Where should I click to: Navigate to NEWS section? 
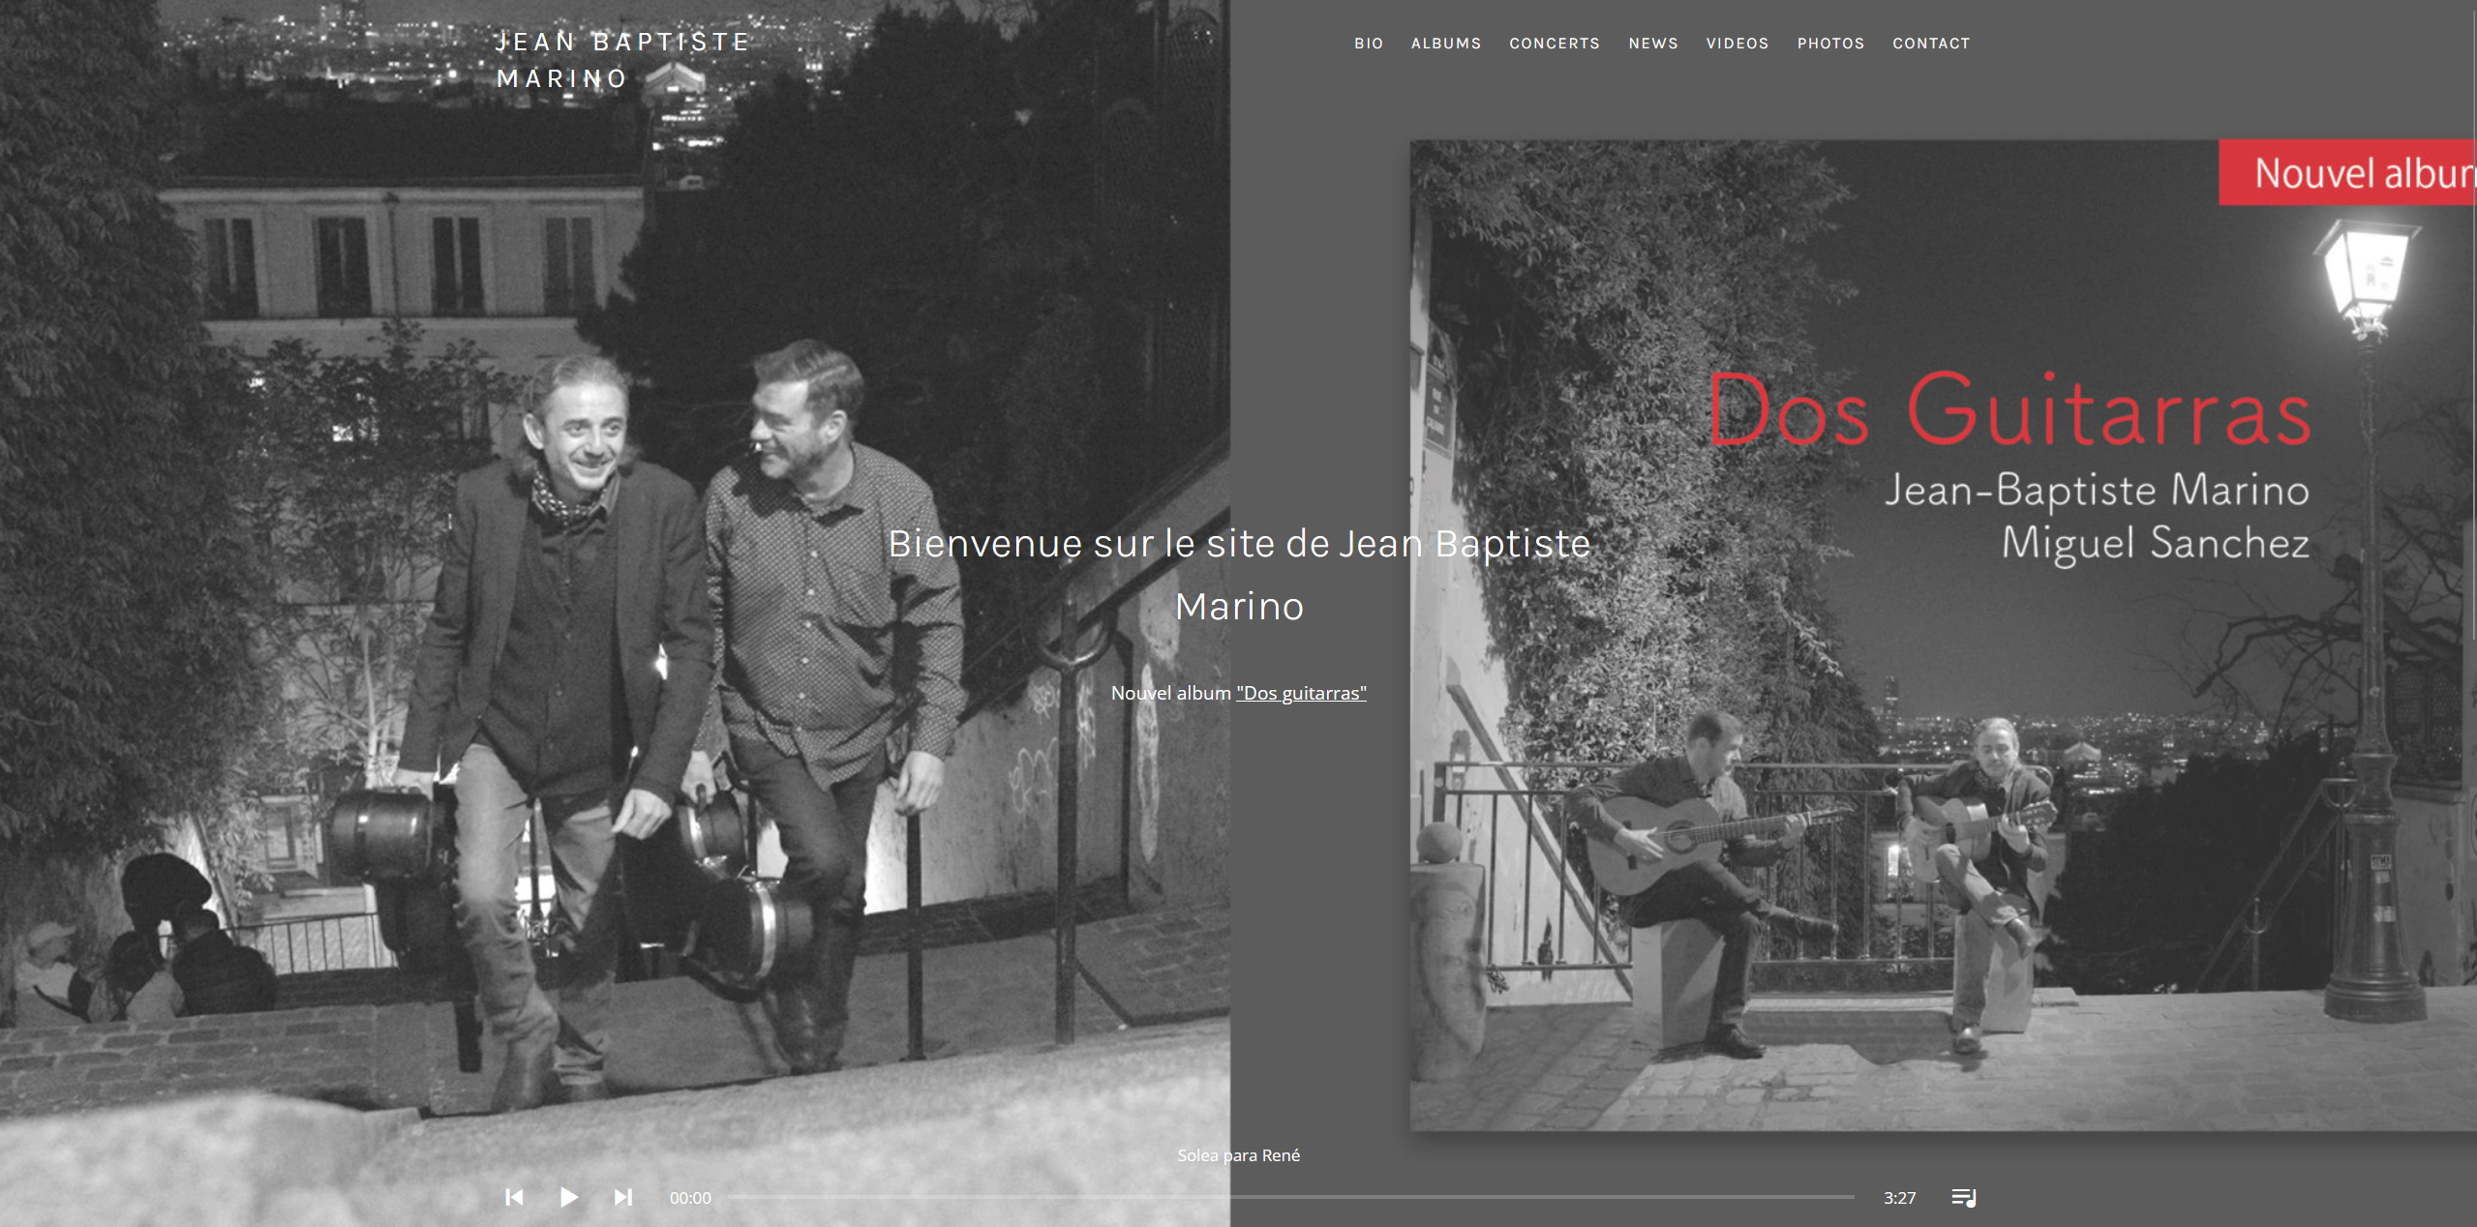click(1652, 44)
